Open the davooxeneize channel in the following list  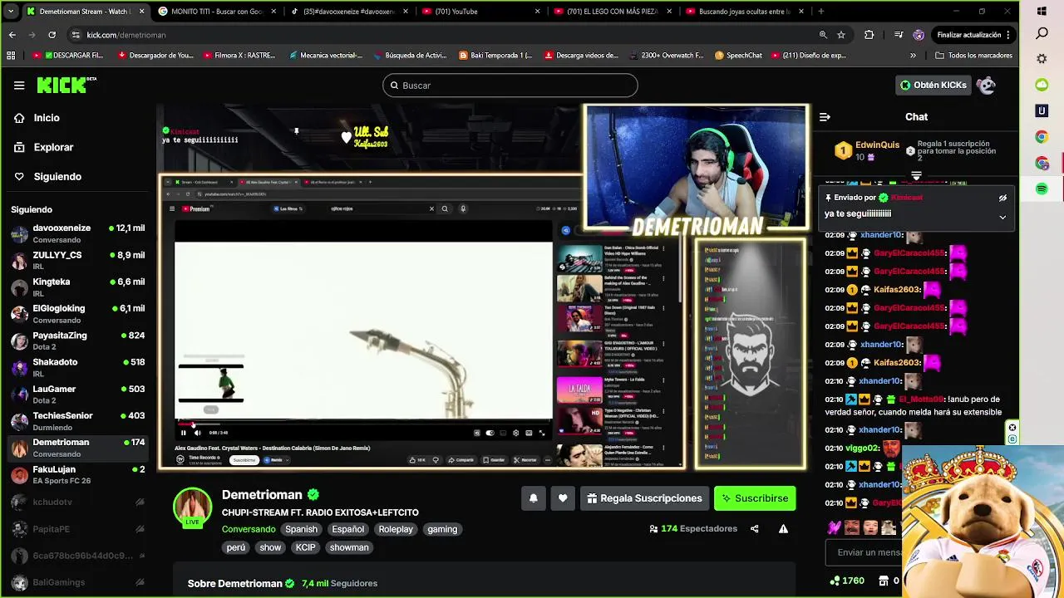(77, 233)
